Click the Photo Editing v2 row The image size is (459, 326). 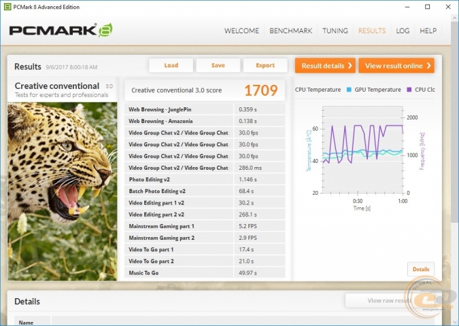click(205, 179)
